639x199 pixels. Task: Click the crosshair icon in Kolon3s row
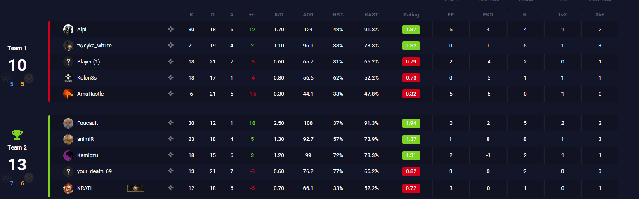point(170,77)
